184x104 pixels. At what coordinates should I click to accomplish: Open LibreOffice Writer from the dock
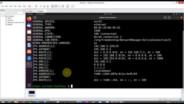[29, 45]
